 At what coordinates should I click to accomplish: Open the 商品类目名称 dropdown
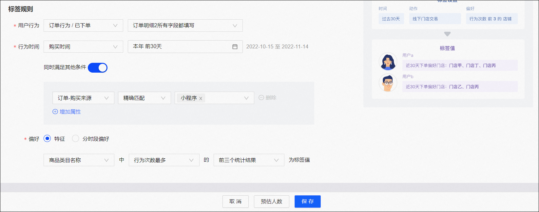(x=79, y=160)
